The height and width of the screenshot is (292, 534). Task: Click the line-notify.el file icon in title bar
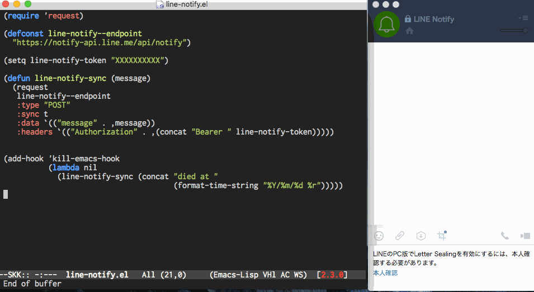point(160,4)
